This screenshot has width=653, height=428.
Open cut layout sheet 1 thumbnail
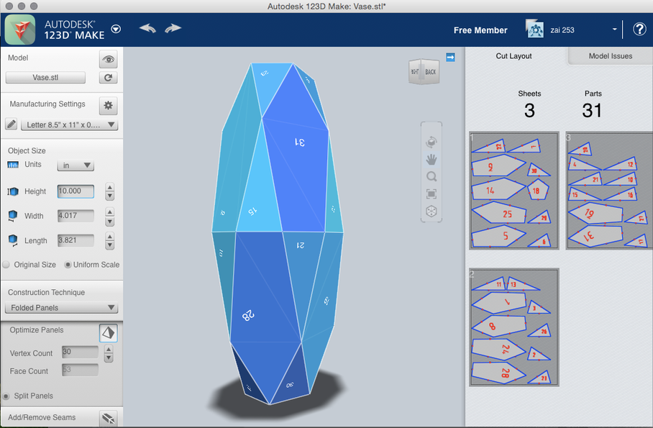click(514, 191)
